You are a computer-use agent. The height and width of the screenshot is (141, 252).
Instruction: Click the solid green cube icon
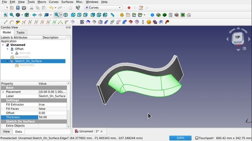click(x=165, y=15)
